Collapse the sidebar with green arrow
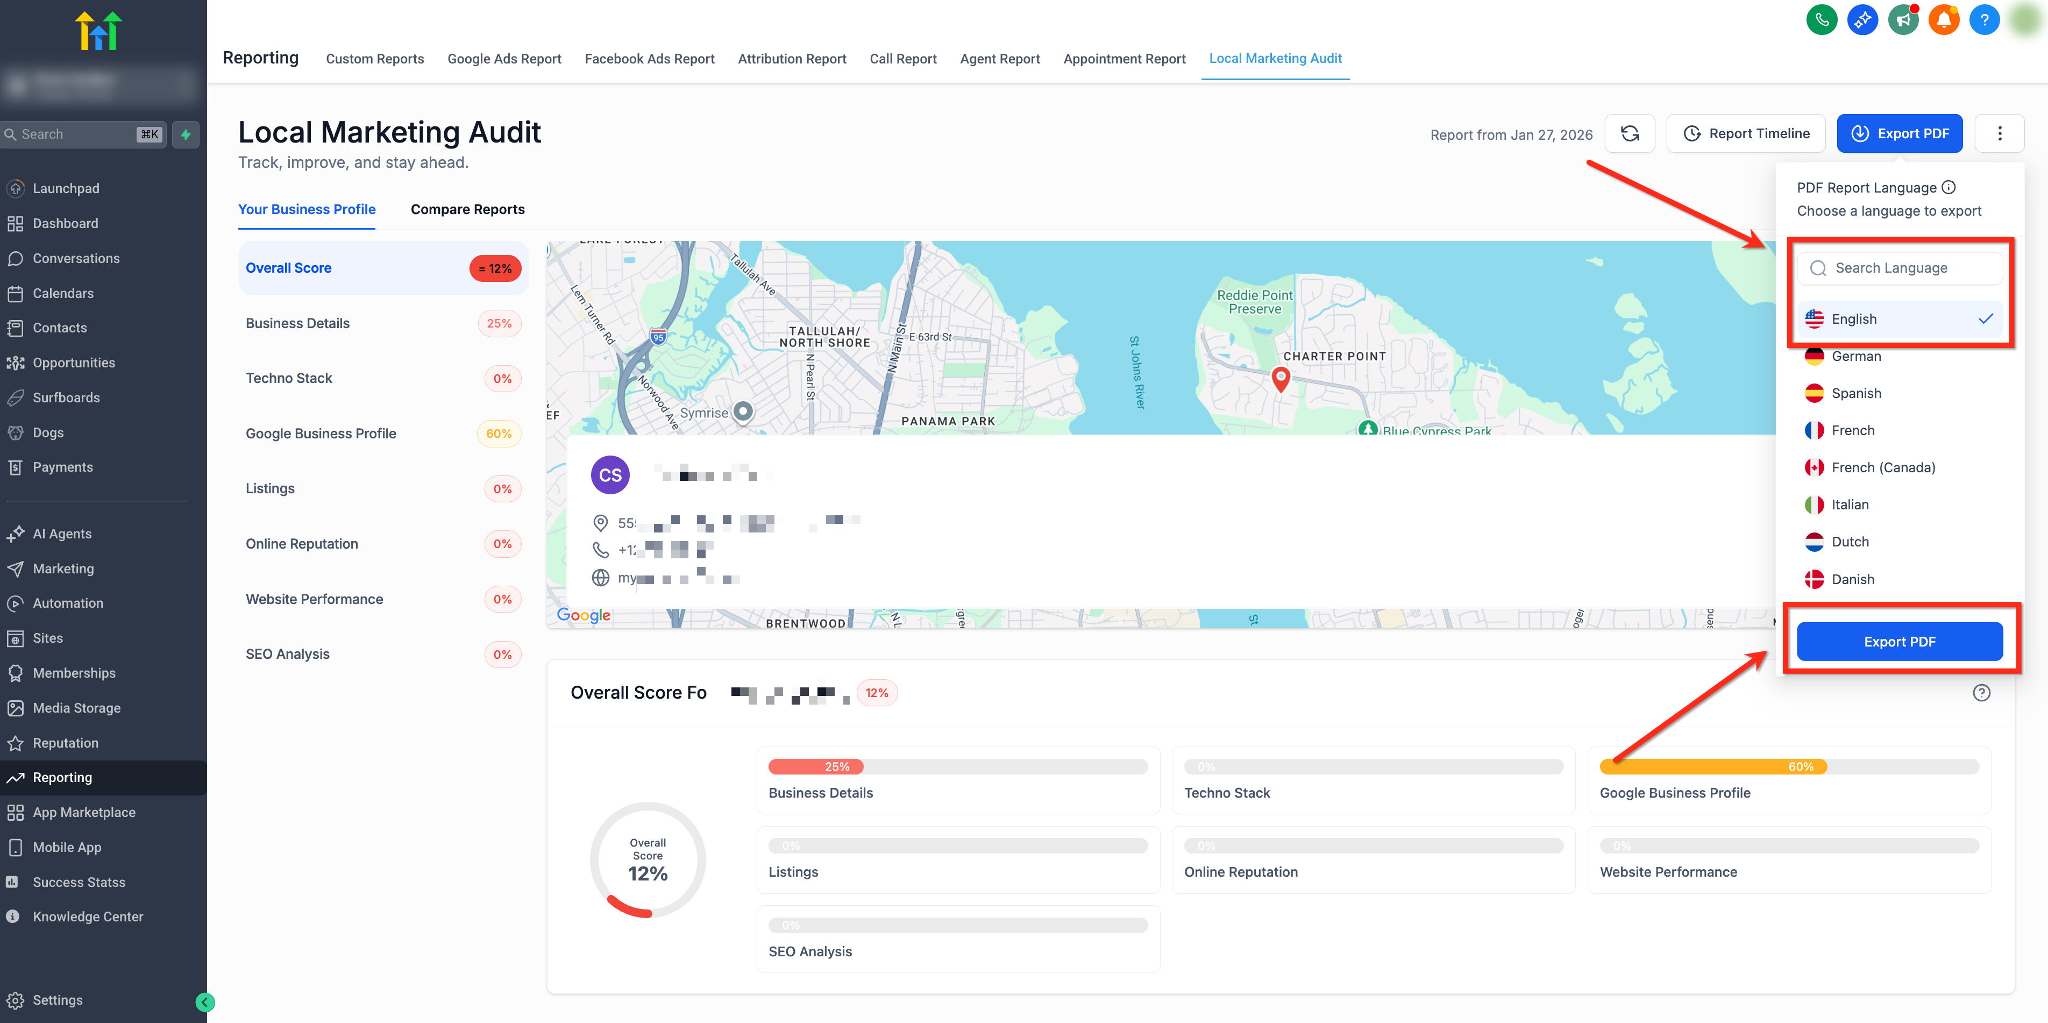This screenshot has width=2048, height=1023. coord(204,1001)
